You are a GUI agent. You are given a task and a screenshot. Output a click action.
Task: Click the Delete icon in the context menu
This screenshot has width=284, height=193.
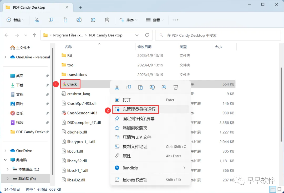[176, 87]
